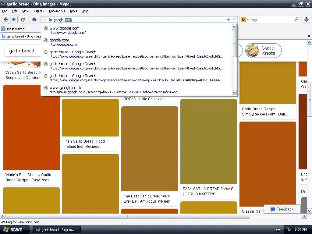Select www.google.co.ck autocomplete suggestion
Screen dimensions: 312x234
136,90
